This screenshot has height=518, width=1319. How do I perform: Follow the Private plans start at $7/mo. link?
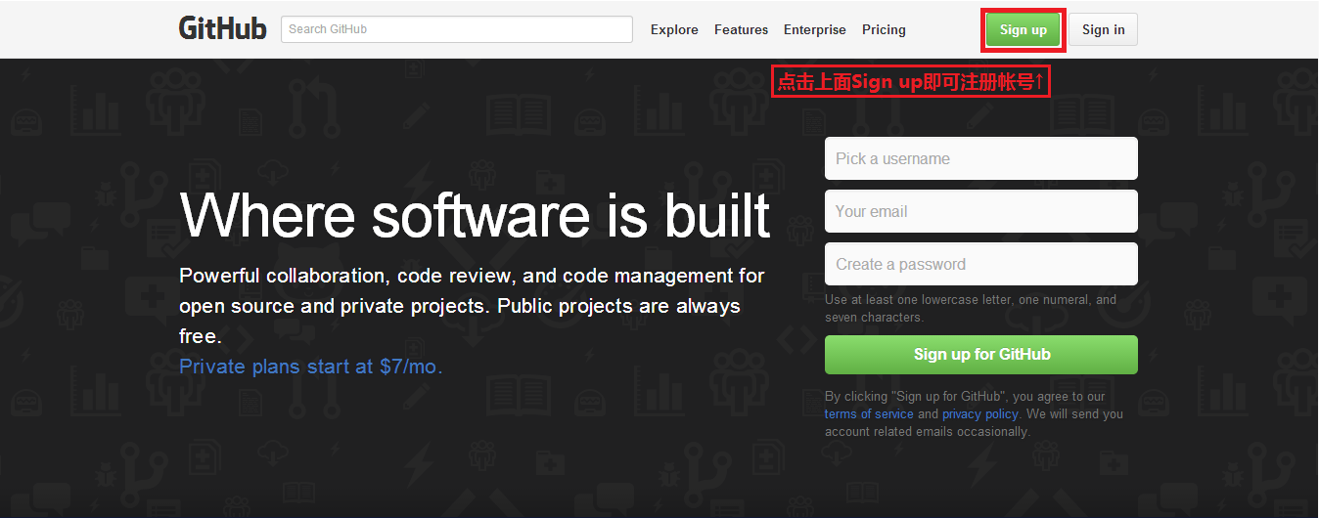[x=311, y=367]
